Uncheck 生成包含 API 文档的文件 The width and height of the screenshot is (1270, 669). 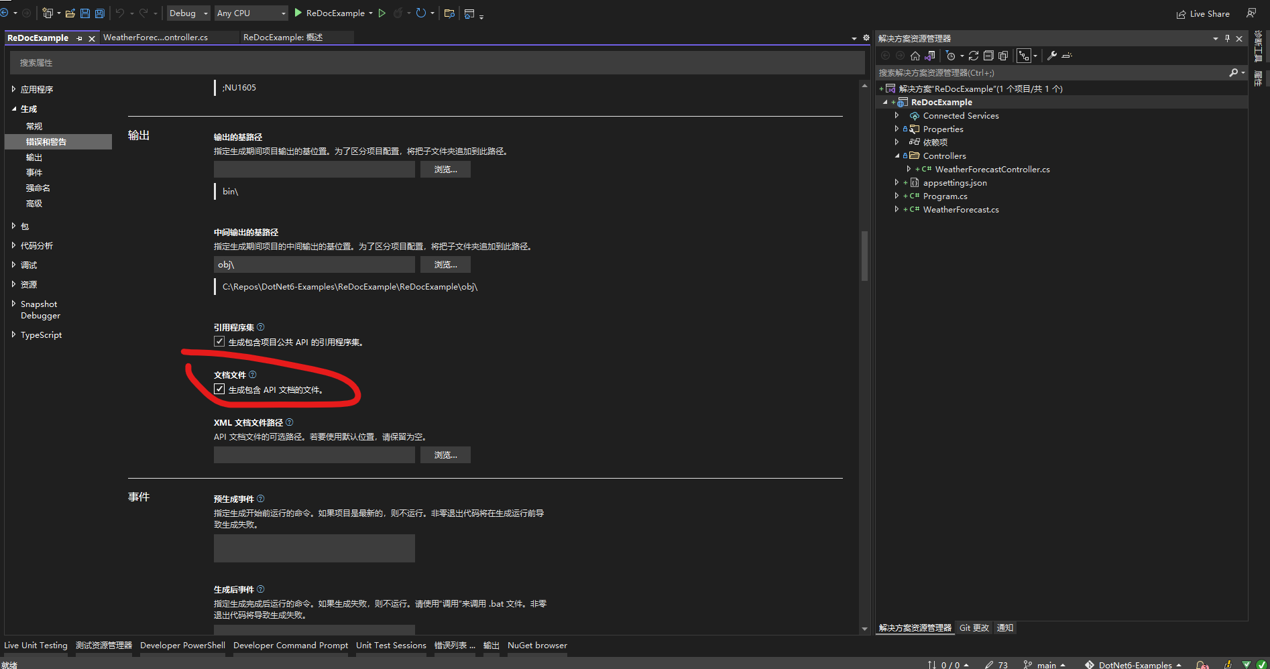pyautogui.click(x=219, y=389)
